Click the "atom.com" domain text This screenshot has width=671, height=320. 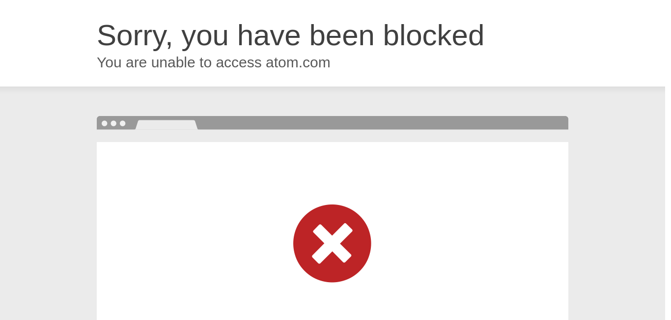coord(298,62)
